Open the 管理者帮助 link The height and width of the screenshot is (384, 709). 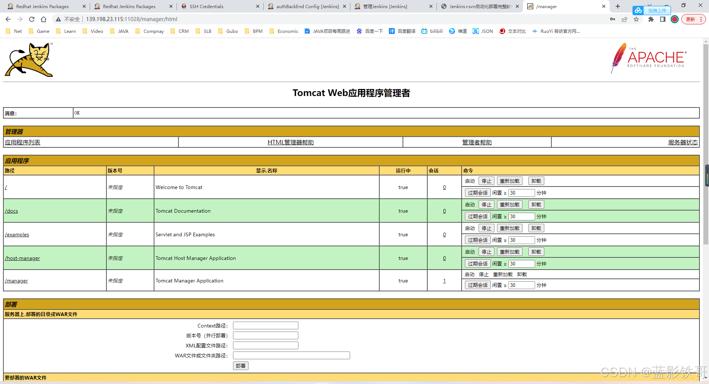pyautogui.click(x=477, y=143)
